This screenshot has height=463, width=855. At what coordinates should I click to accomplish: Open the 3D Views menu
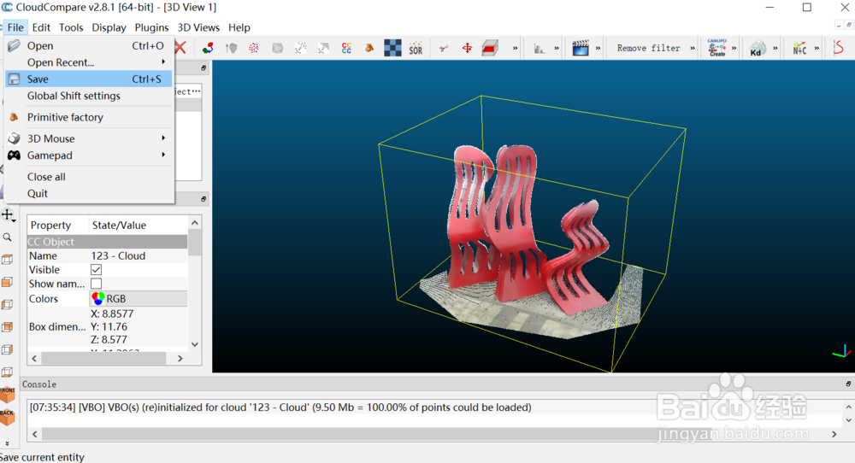(x=198, y=27)
